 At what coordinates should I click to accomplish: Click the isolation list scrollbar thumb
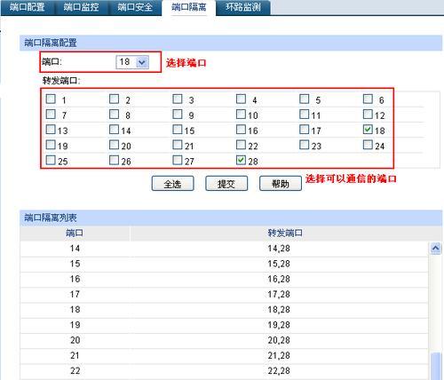tap(436, 367)
